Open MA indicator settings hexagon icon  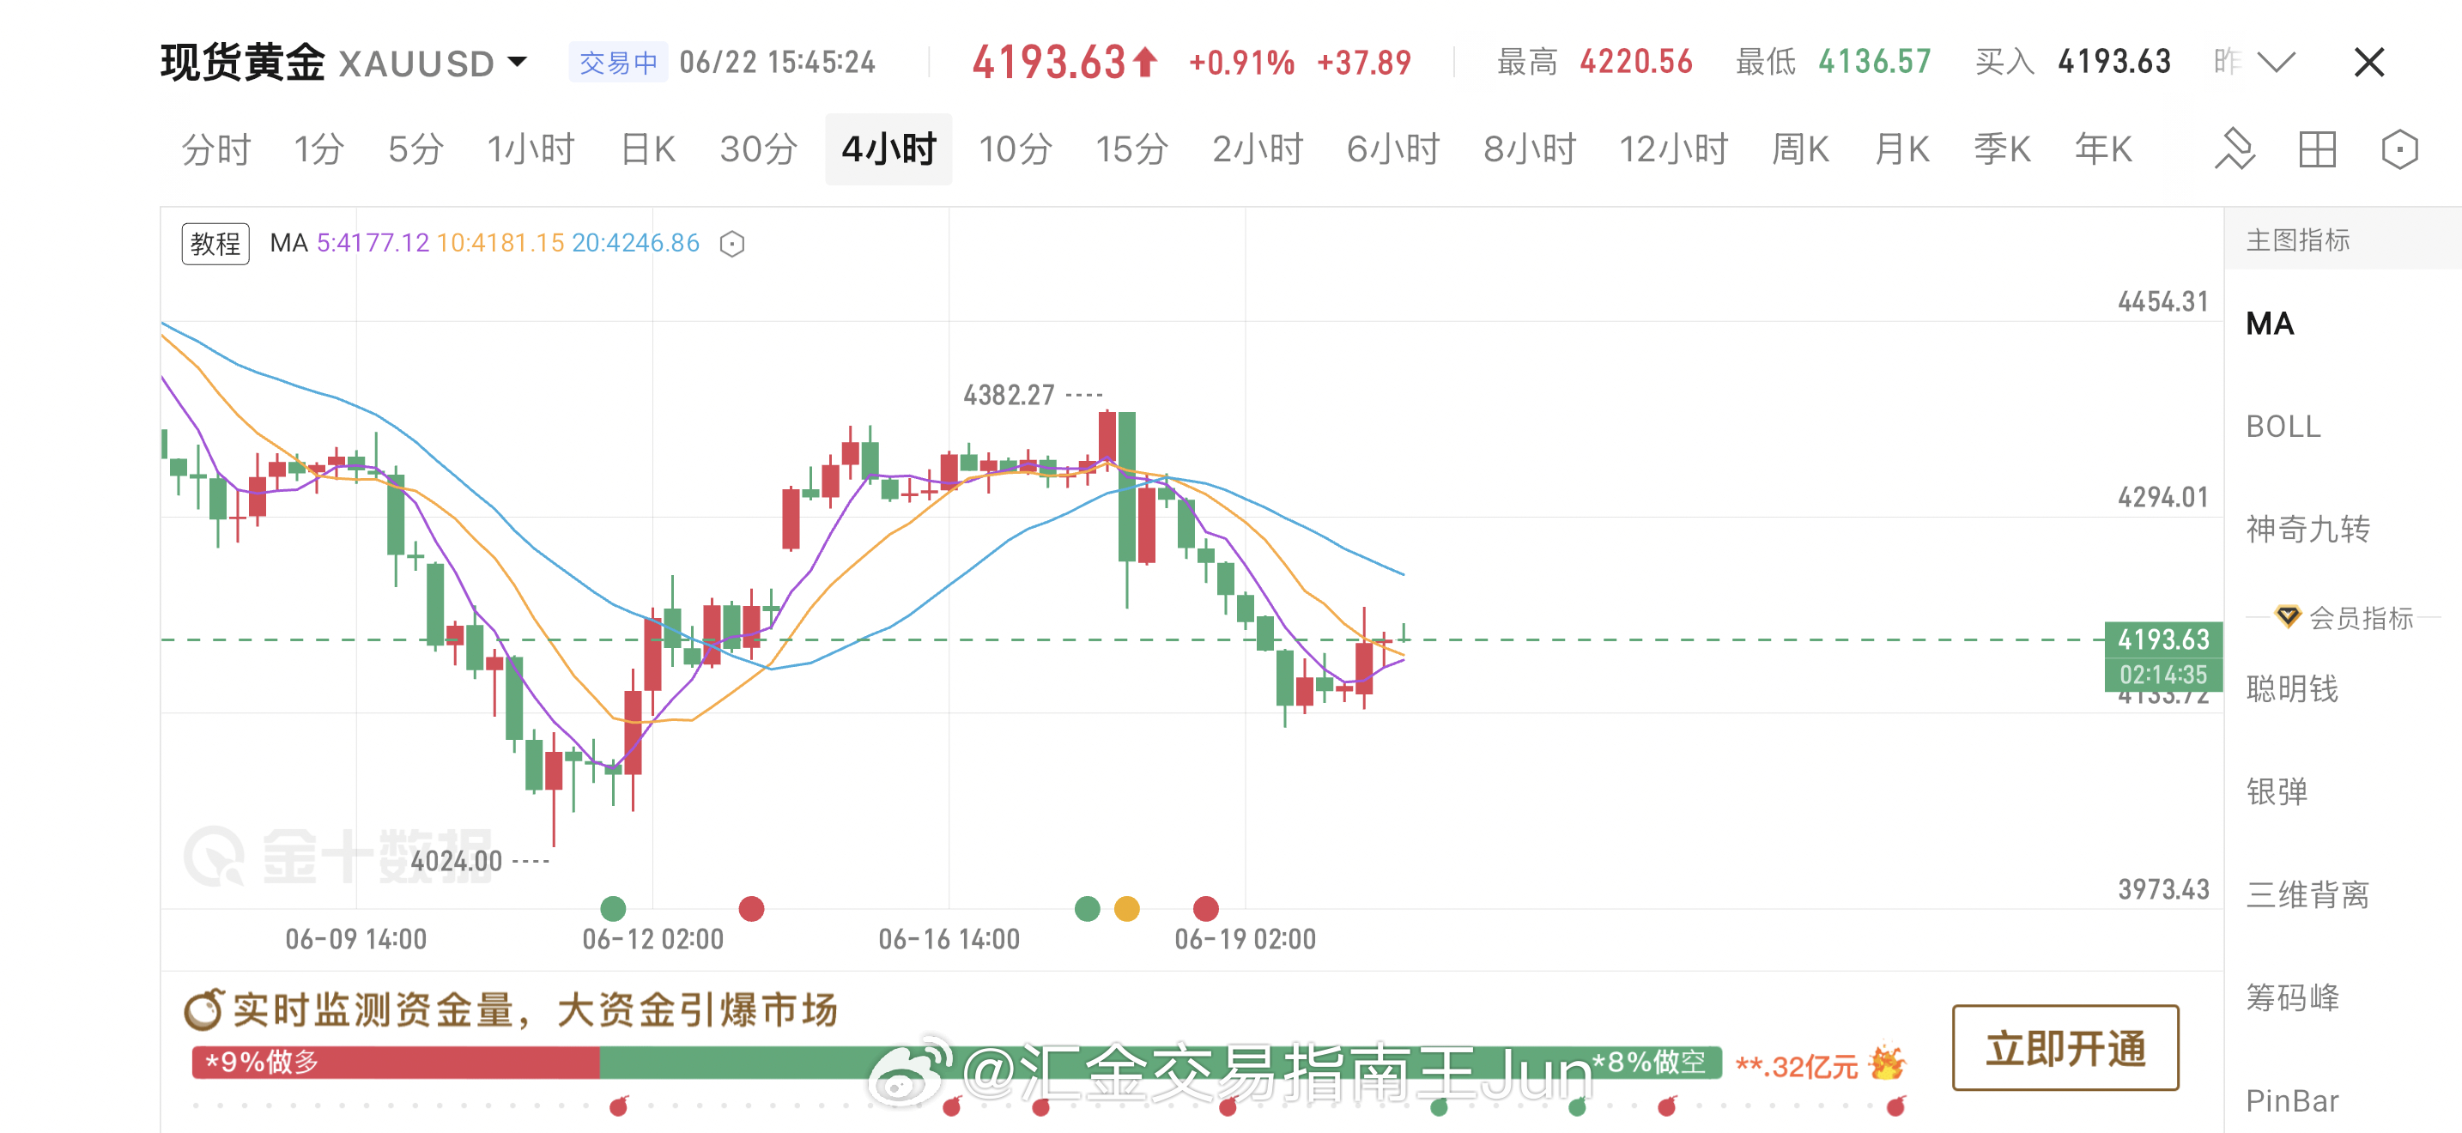click(x=732, y=244)
